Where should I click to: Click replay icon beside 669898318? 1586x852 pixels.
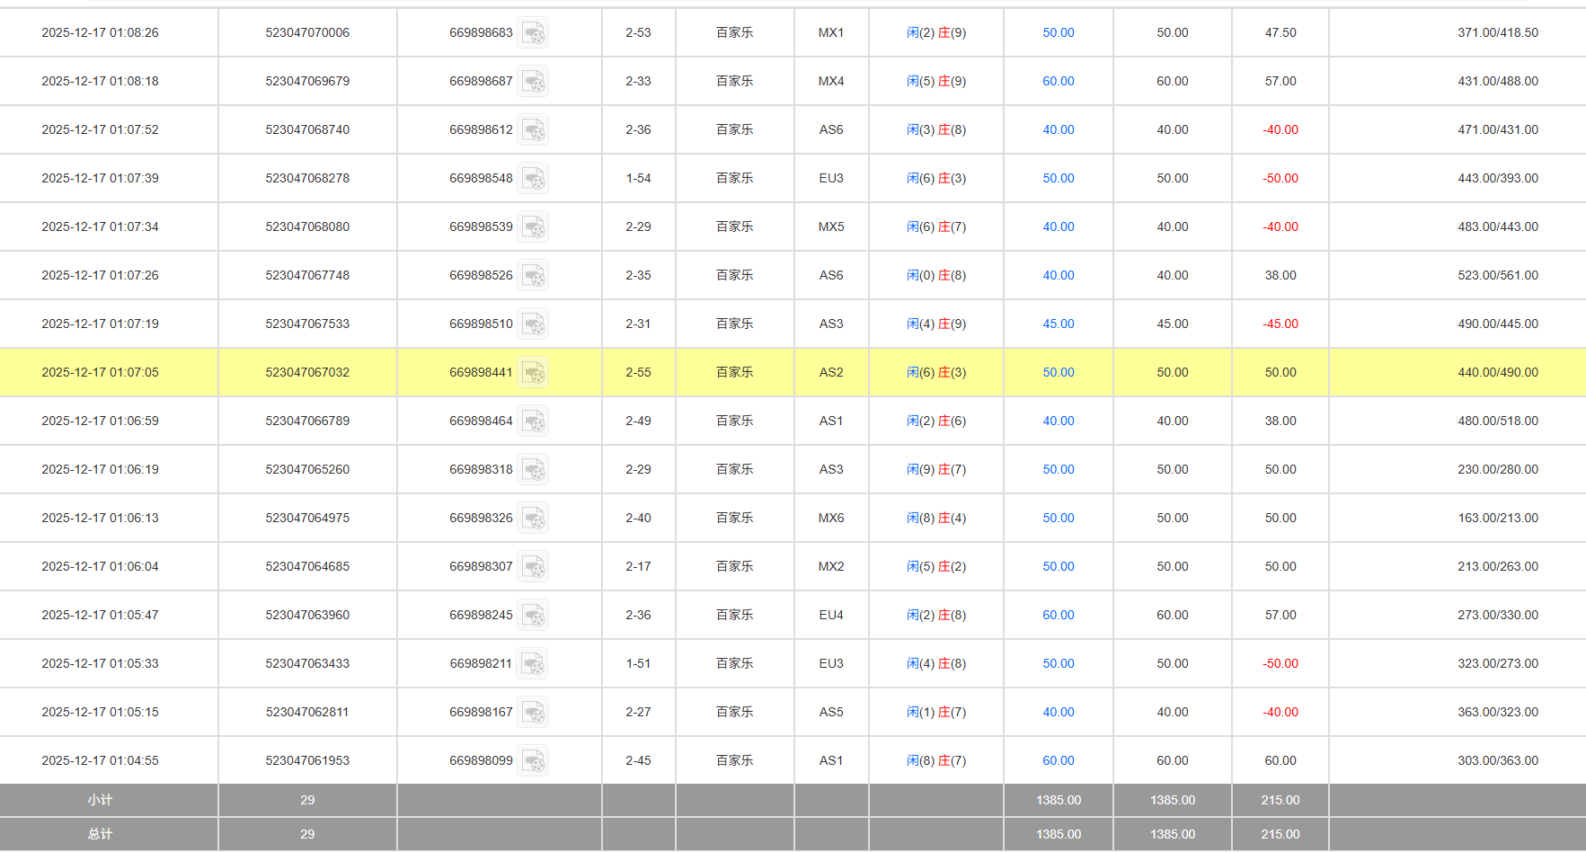[x=533, y=470]
